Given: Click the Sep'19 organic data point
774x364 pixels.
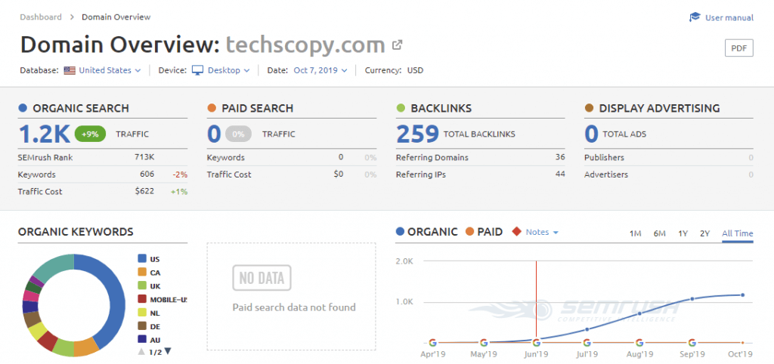Looking at the screenshot, I should pos(692,299).
